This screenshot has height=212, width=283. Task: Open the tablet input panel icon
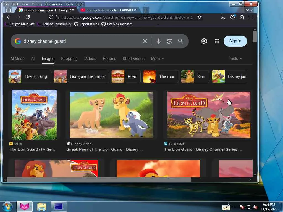(x=226, y=207)
